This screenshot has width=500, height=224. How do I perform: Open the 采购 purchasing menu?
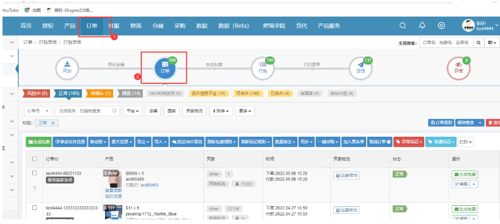click(180, 26)
